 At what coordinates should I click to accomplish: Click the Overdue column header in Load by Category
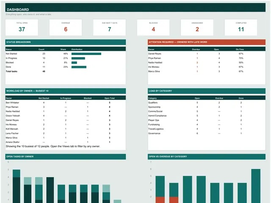click(x=219, y=98)
